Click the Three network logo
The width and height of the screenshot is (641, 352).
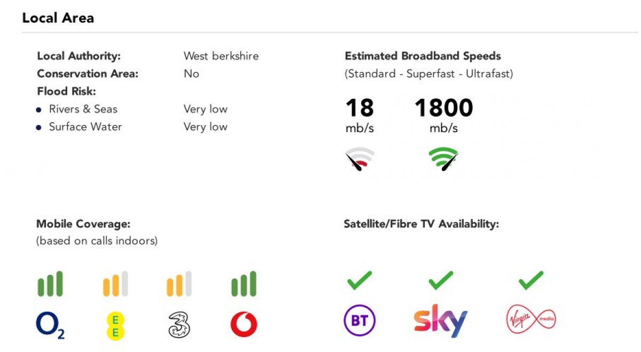click(179, 325)
